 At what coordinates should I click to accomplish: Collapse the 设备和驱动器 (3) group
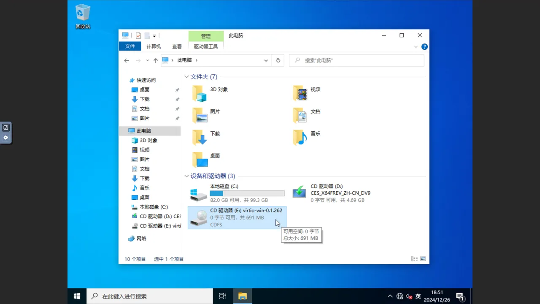(x=186, y=176)
